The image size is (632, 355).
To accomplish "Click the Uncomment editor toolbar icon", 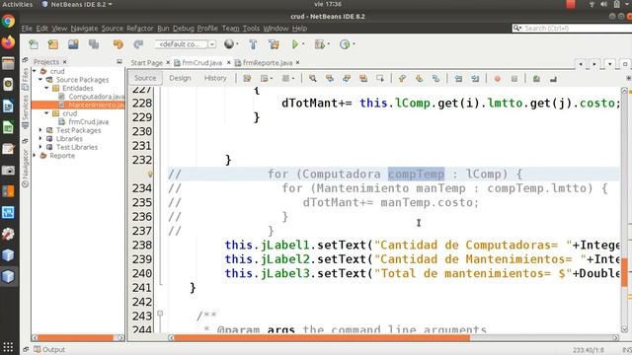I will [553, 79].
